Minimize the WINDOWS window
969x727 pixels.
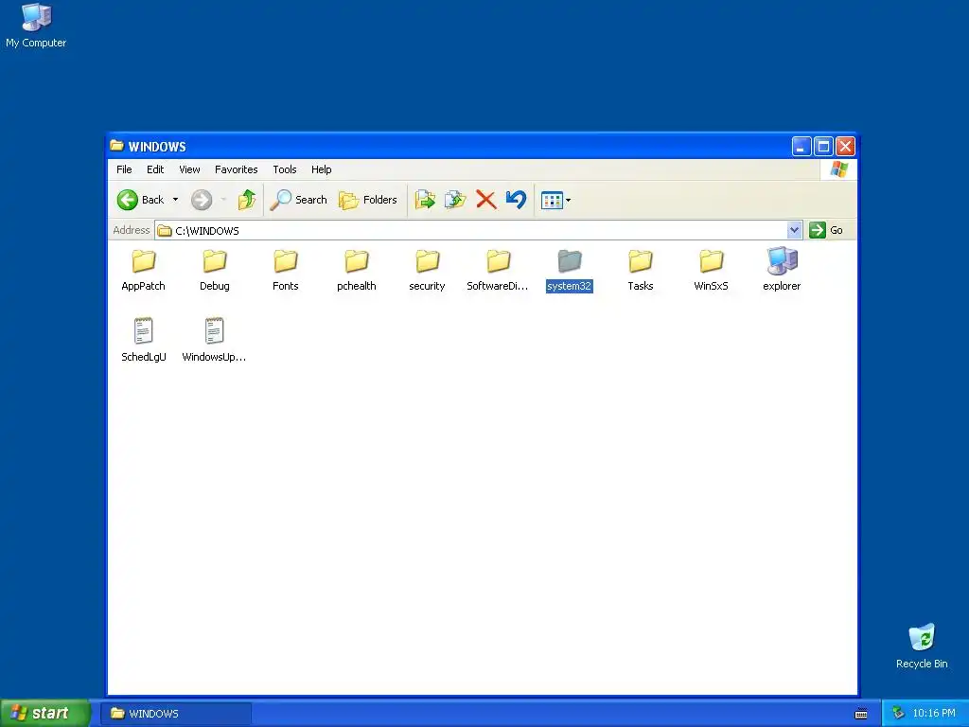(802, 147)
